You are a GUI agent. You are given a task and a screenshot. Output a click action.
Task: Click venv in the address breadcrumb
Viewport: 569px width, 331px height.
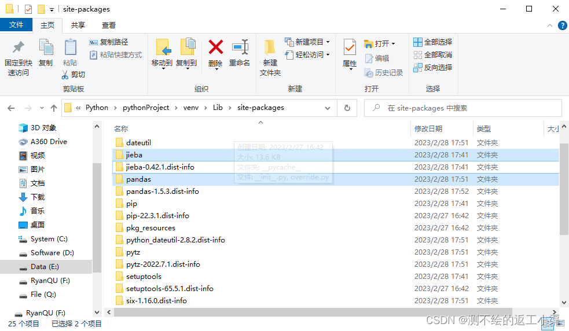[191, 108]
